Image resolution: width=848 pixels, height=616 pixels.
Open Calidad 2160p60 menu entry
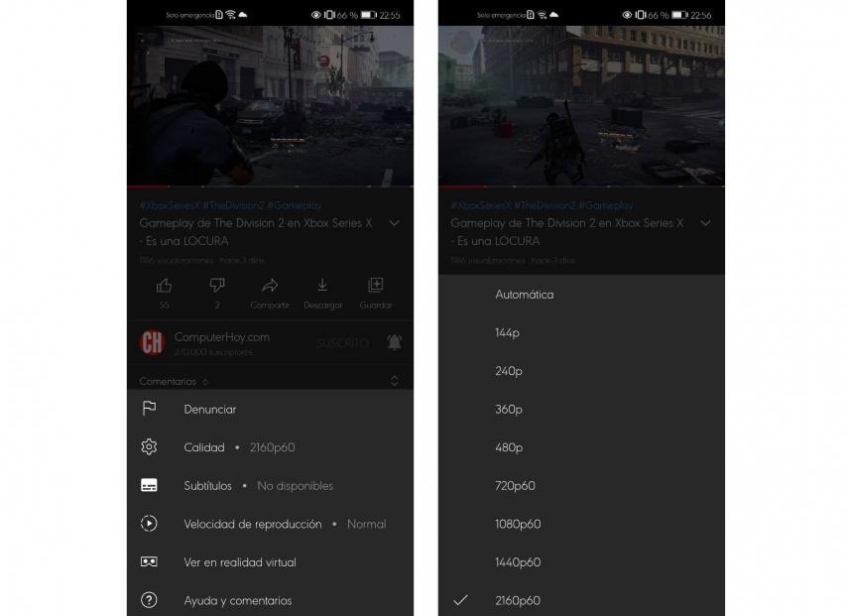[x=270, y=447]
